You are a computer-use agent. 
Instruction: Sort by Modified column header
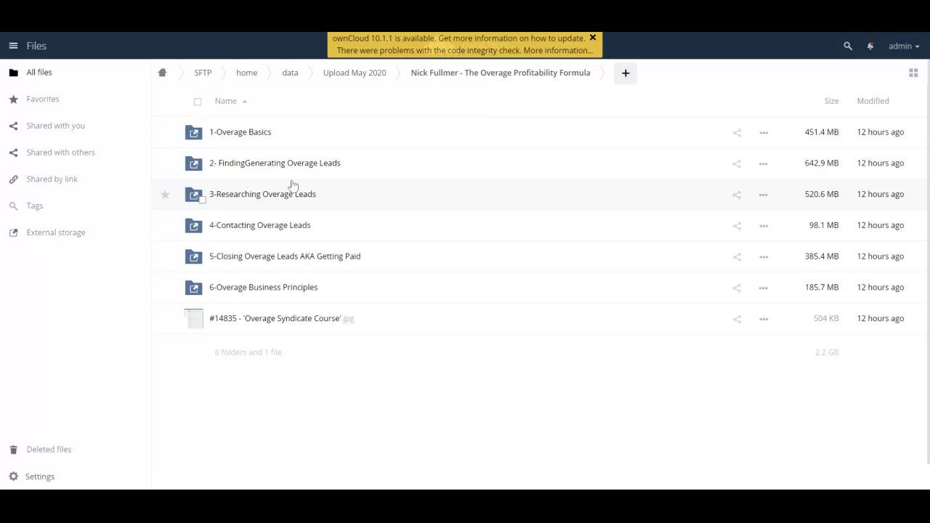(873, 101)
